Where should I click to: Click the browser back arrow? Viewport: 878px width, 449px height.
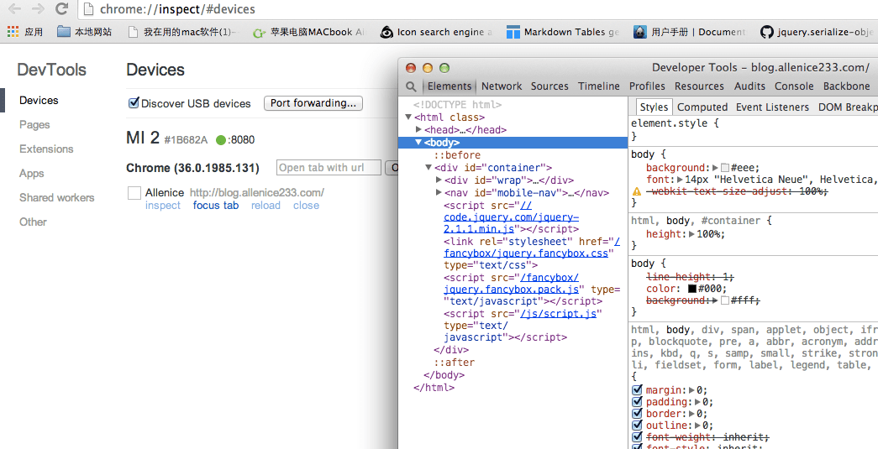pyautogui.click(x=14, y=9)
